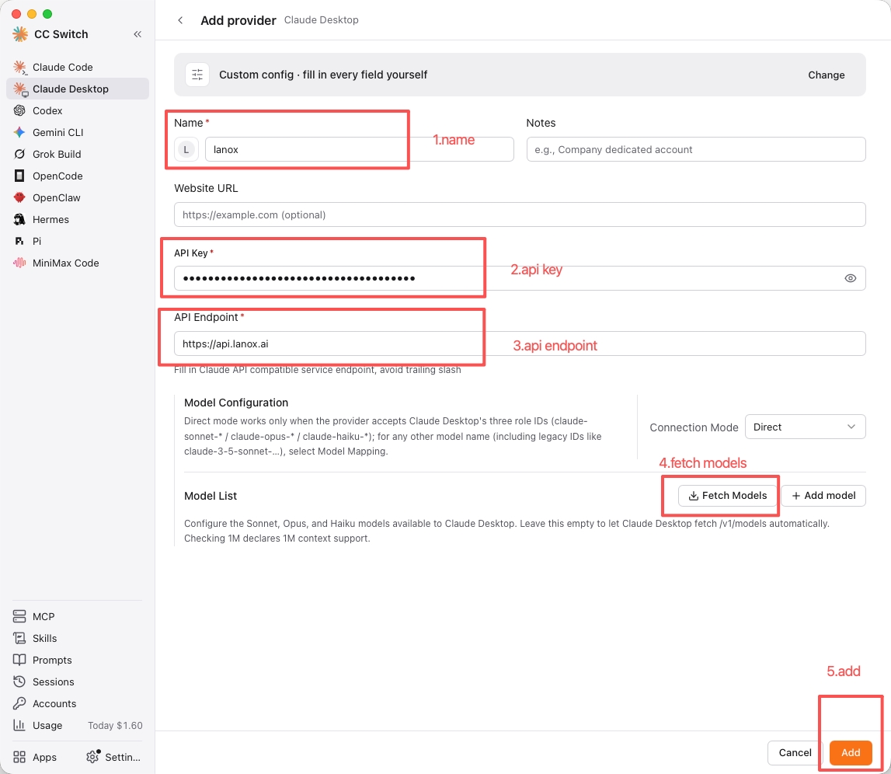Click the 'Model Configuration' heading
Image resolution: width=891 pixels, height=774 pixels.
pyautogui.click(x=236, y=403)
